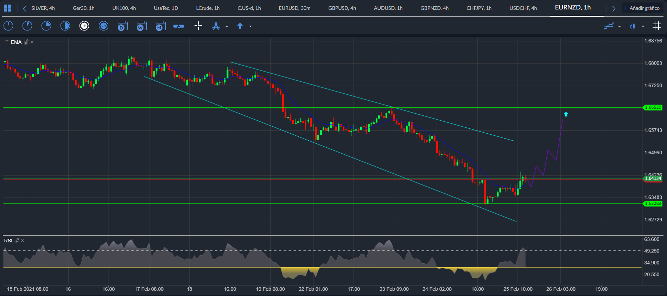Select the candlestick chart type icon

click(633, 26)
